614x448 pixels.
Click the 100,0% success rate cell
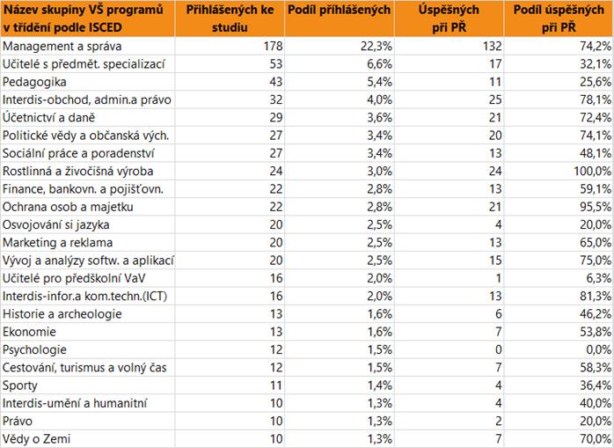pyautogui.click(x=588, y=170)
